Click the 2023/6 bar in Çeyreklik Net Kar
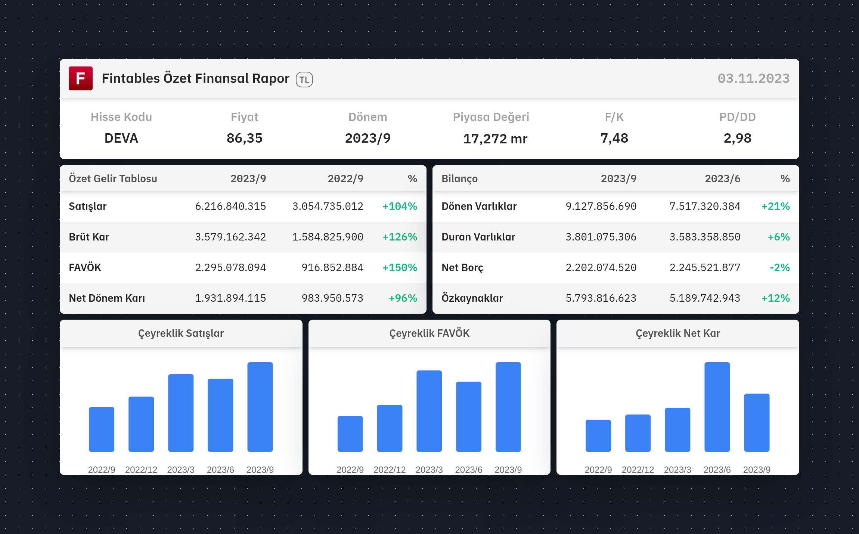859x534 pixels. coord(717,407)
